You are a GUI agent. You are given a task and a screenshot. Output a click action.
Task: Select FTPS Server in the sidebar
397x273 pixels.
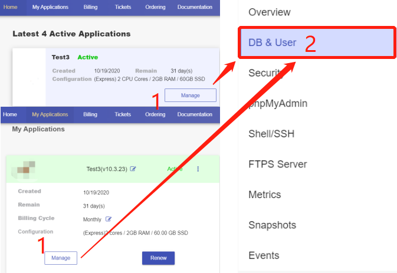click(277, 165)
